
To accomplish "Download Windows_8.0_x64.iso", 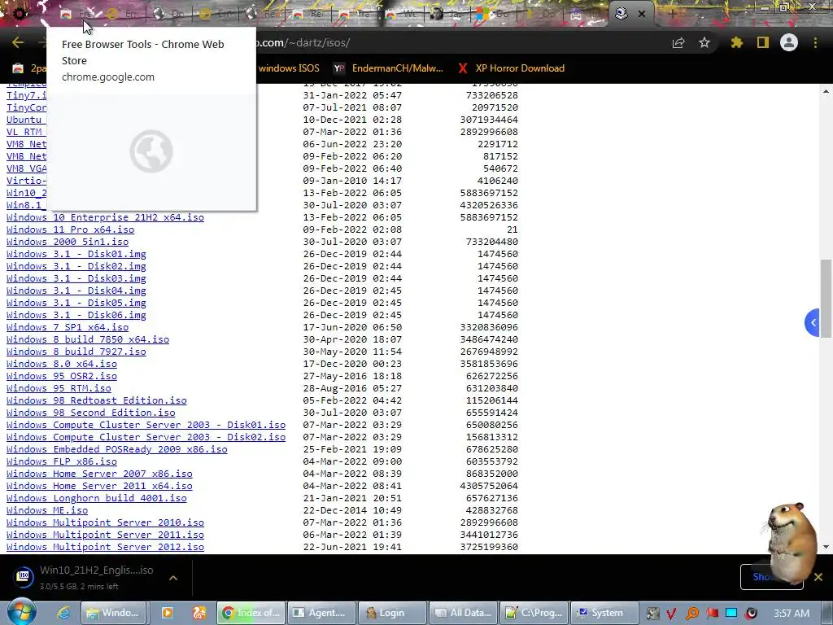I will coord(62,364).
